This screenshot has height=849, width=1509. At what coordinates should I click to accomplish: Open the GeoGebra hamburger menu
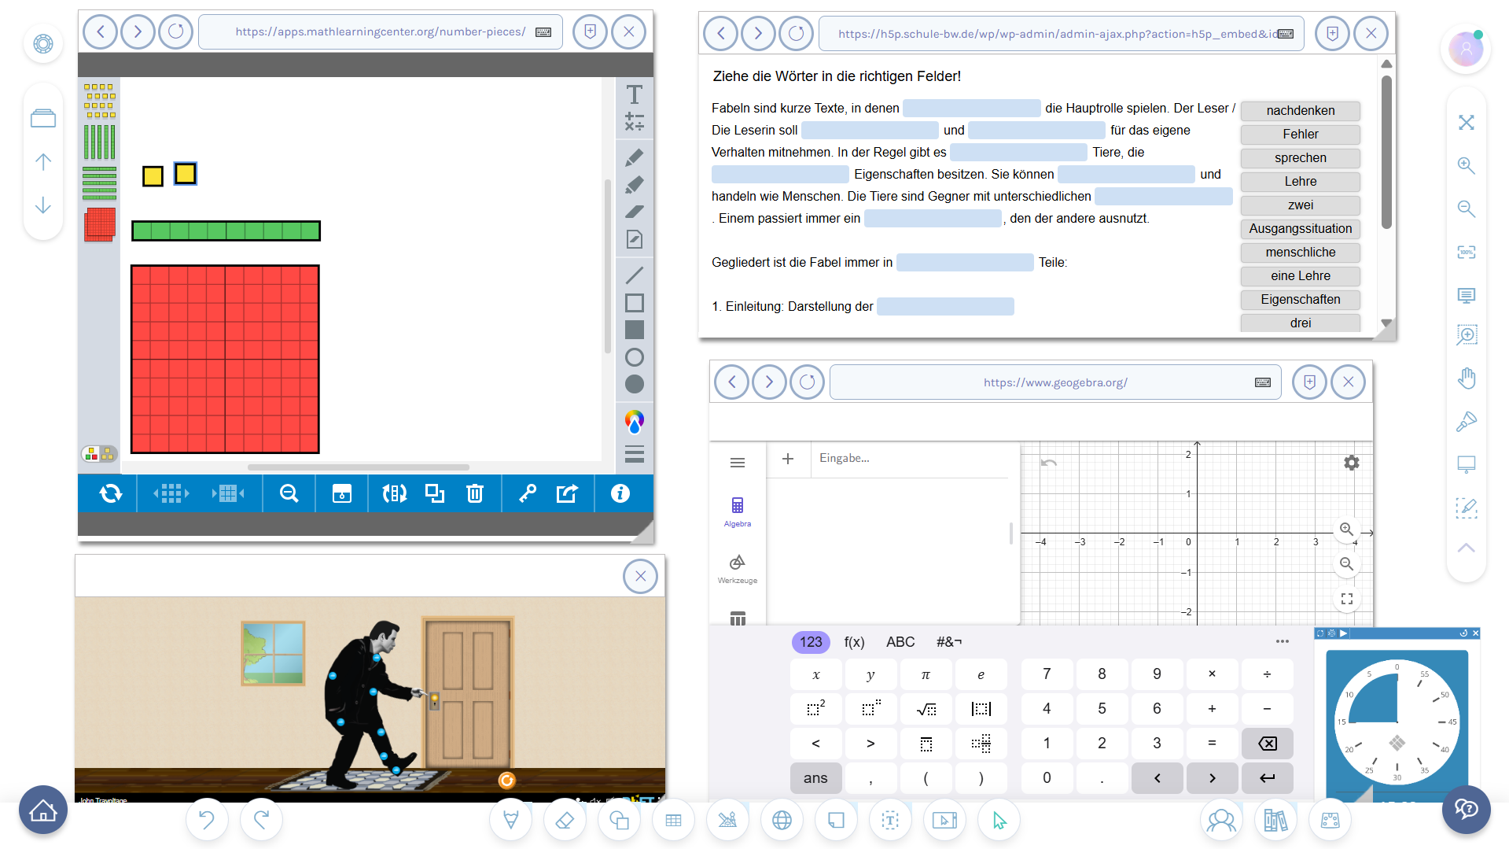(x=738, y=463)
